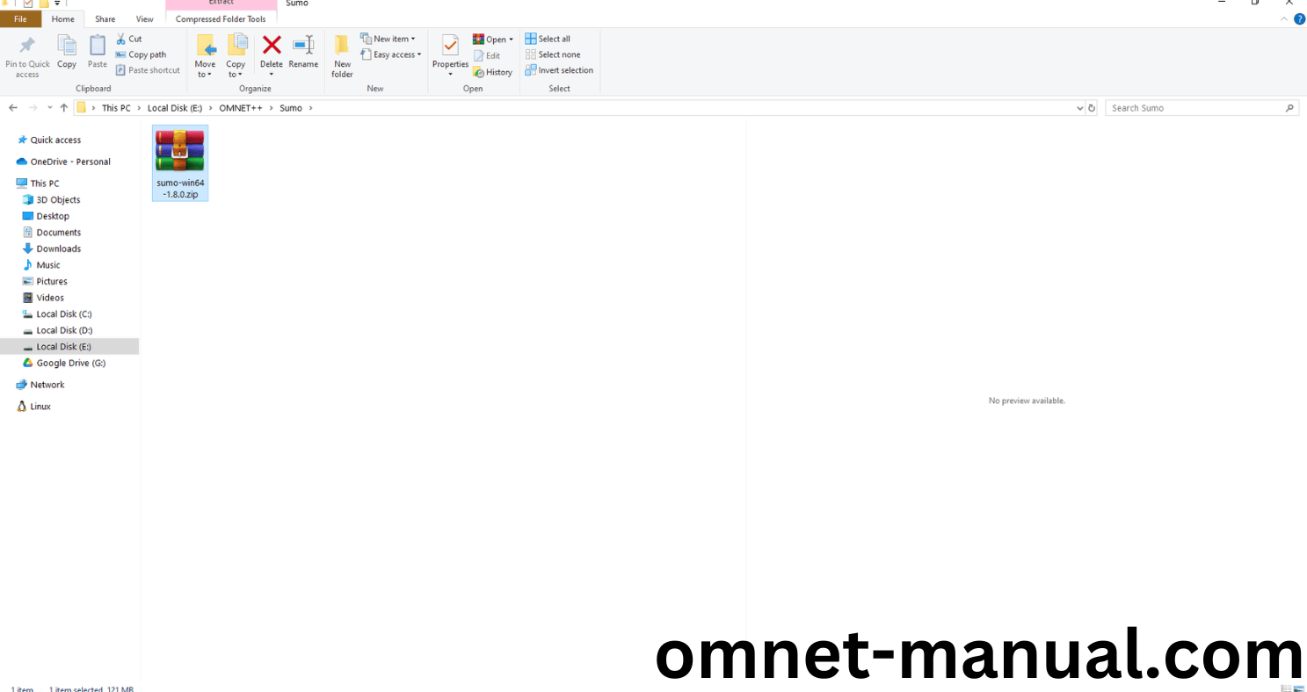Open Downloads in navigation pane
This screenshot has width=1307, height=692.
tap(59, 249)
